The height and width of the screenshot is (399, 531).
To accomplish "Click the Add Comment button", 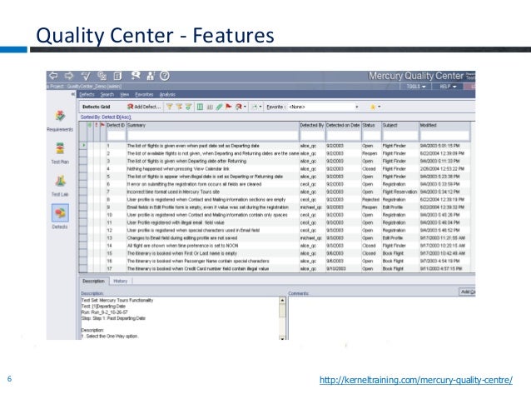I will pos(467,292).
